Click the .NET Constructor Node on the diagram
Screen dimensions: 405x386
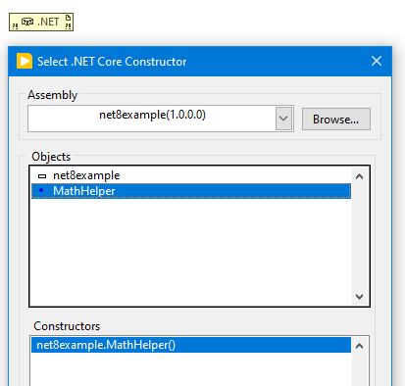pos(41,23)
